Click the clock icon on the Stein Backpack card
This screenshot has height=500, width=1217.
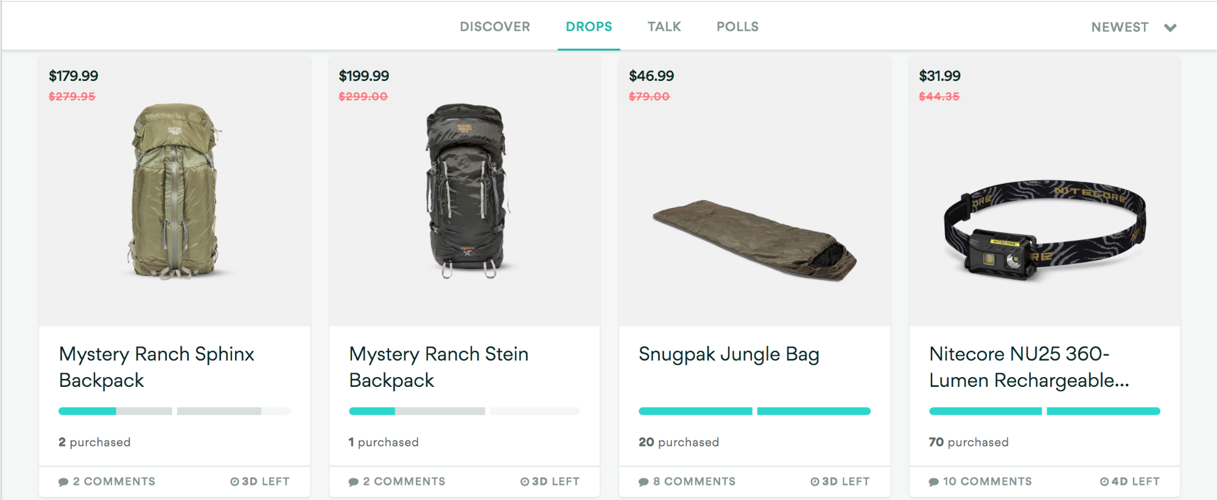[524, 482]
